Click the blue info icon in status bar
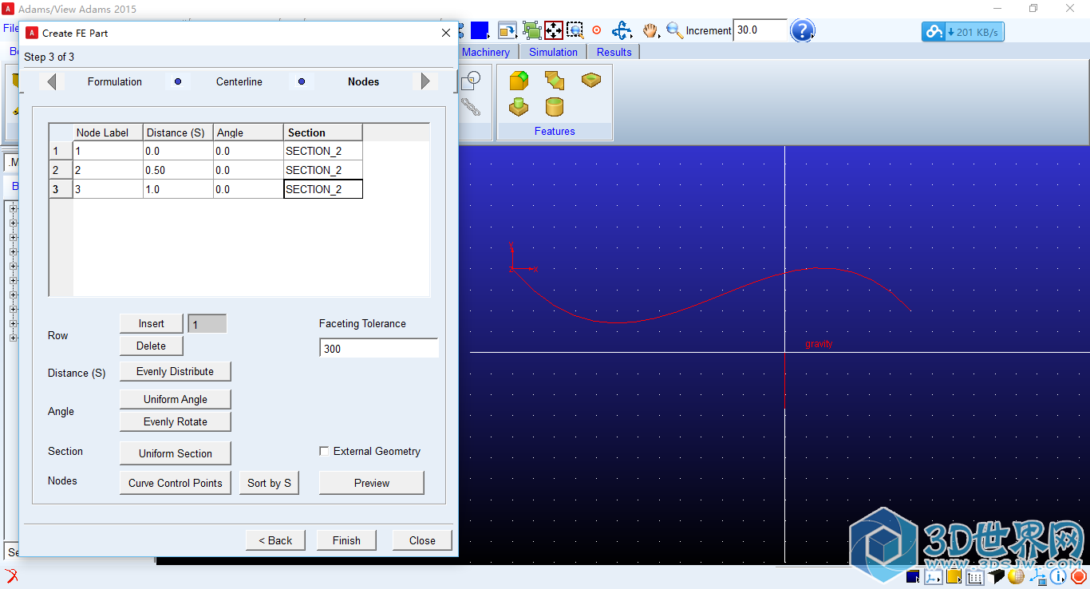The height and width of the screenshot is (589, 1090). click(x=1058, y=576)
